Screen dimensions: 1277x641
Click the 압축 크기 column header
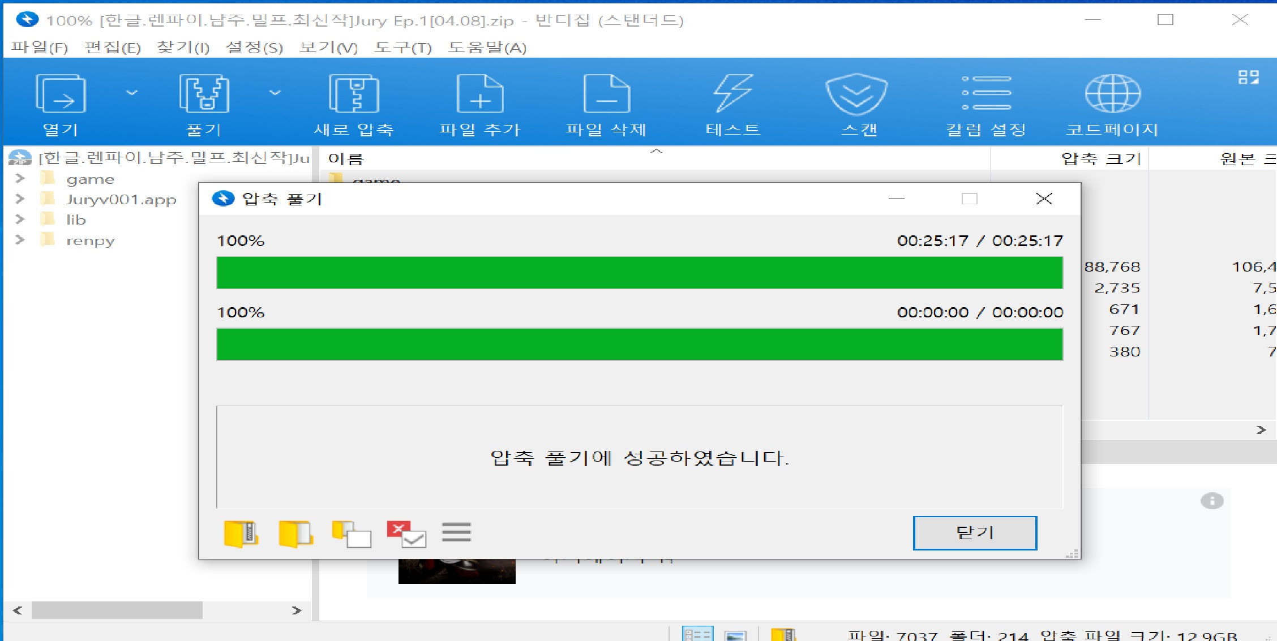[x=1100, y=159]
